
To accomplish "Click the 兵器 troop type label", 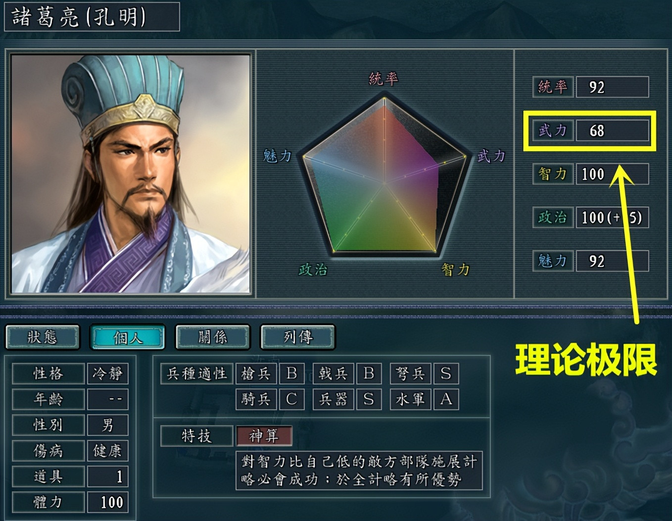I will pos(333,399).
